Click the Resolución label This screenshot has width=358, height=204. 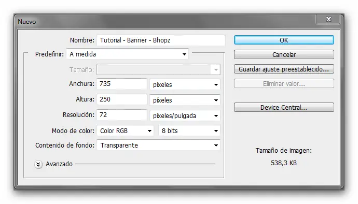pos(78,114)
